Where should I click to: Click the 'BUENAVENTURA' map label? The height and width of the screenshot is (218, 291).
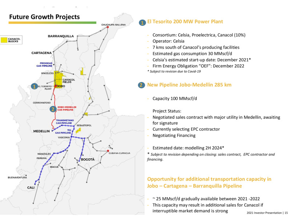17,178
